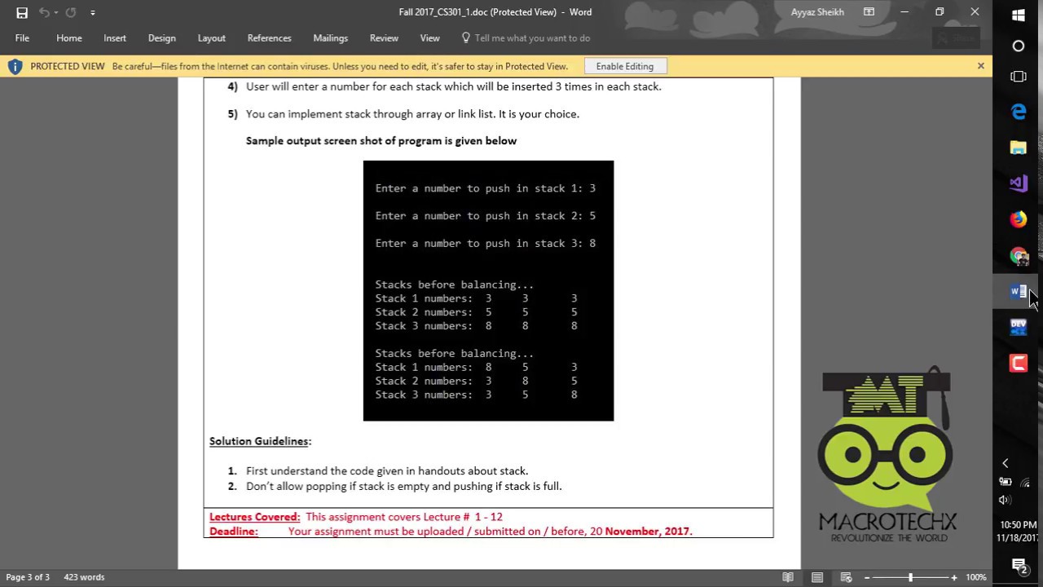Launch Google Chrome from taskbar
The width and height of the screenshot is (1043, 587).
coord(1019,256)
